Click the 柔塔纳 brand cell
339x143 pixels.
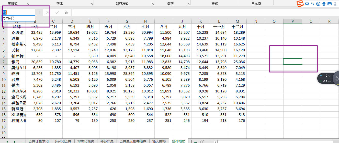[17, 32]
